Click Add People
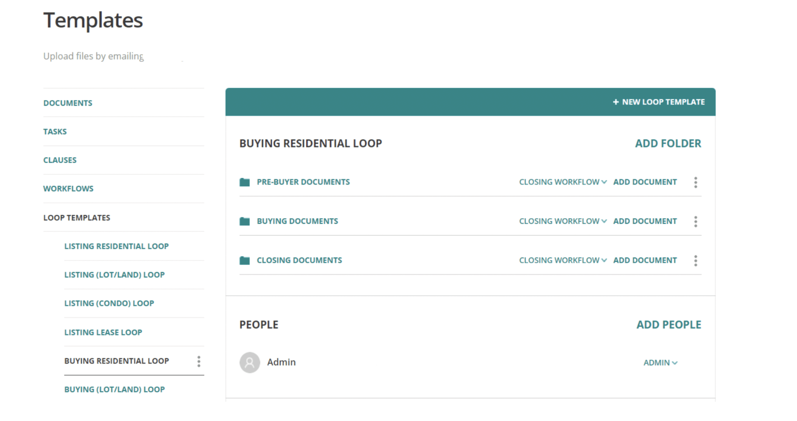Viewport: 797px width, 421px height. 668,325
